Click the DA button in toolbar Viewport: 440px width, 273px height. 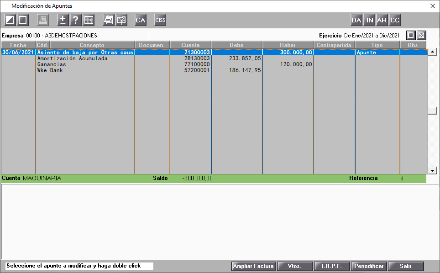pos(356,20)
